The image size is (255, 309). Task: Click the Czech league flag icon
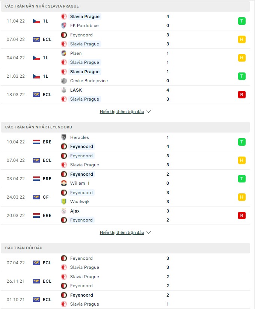pos(36,21)
